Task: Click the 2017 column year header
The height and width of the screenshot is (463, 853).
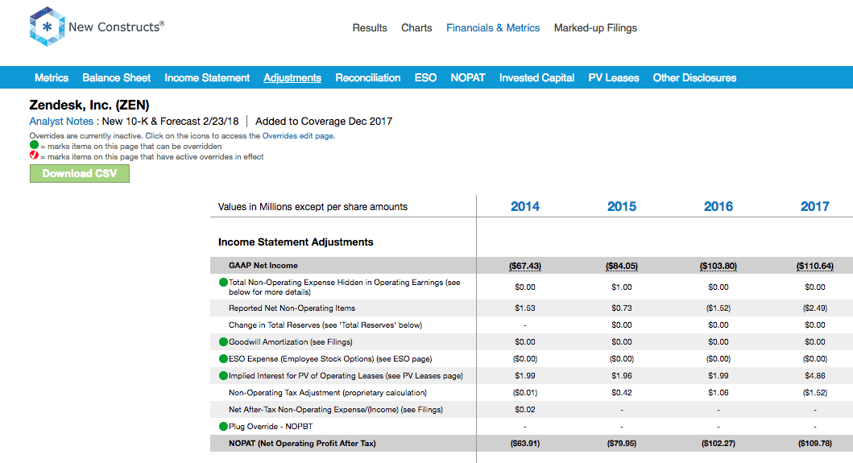Action: [815, 206]
